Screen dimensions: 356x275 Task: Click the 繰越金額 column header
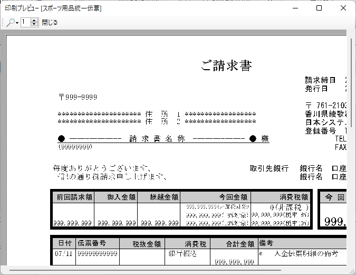click(x=159, y=197)
